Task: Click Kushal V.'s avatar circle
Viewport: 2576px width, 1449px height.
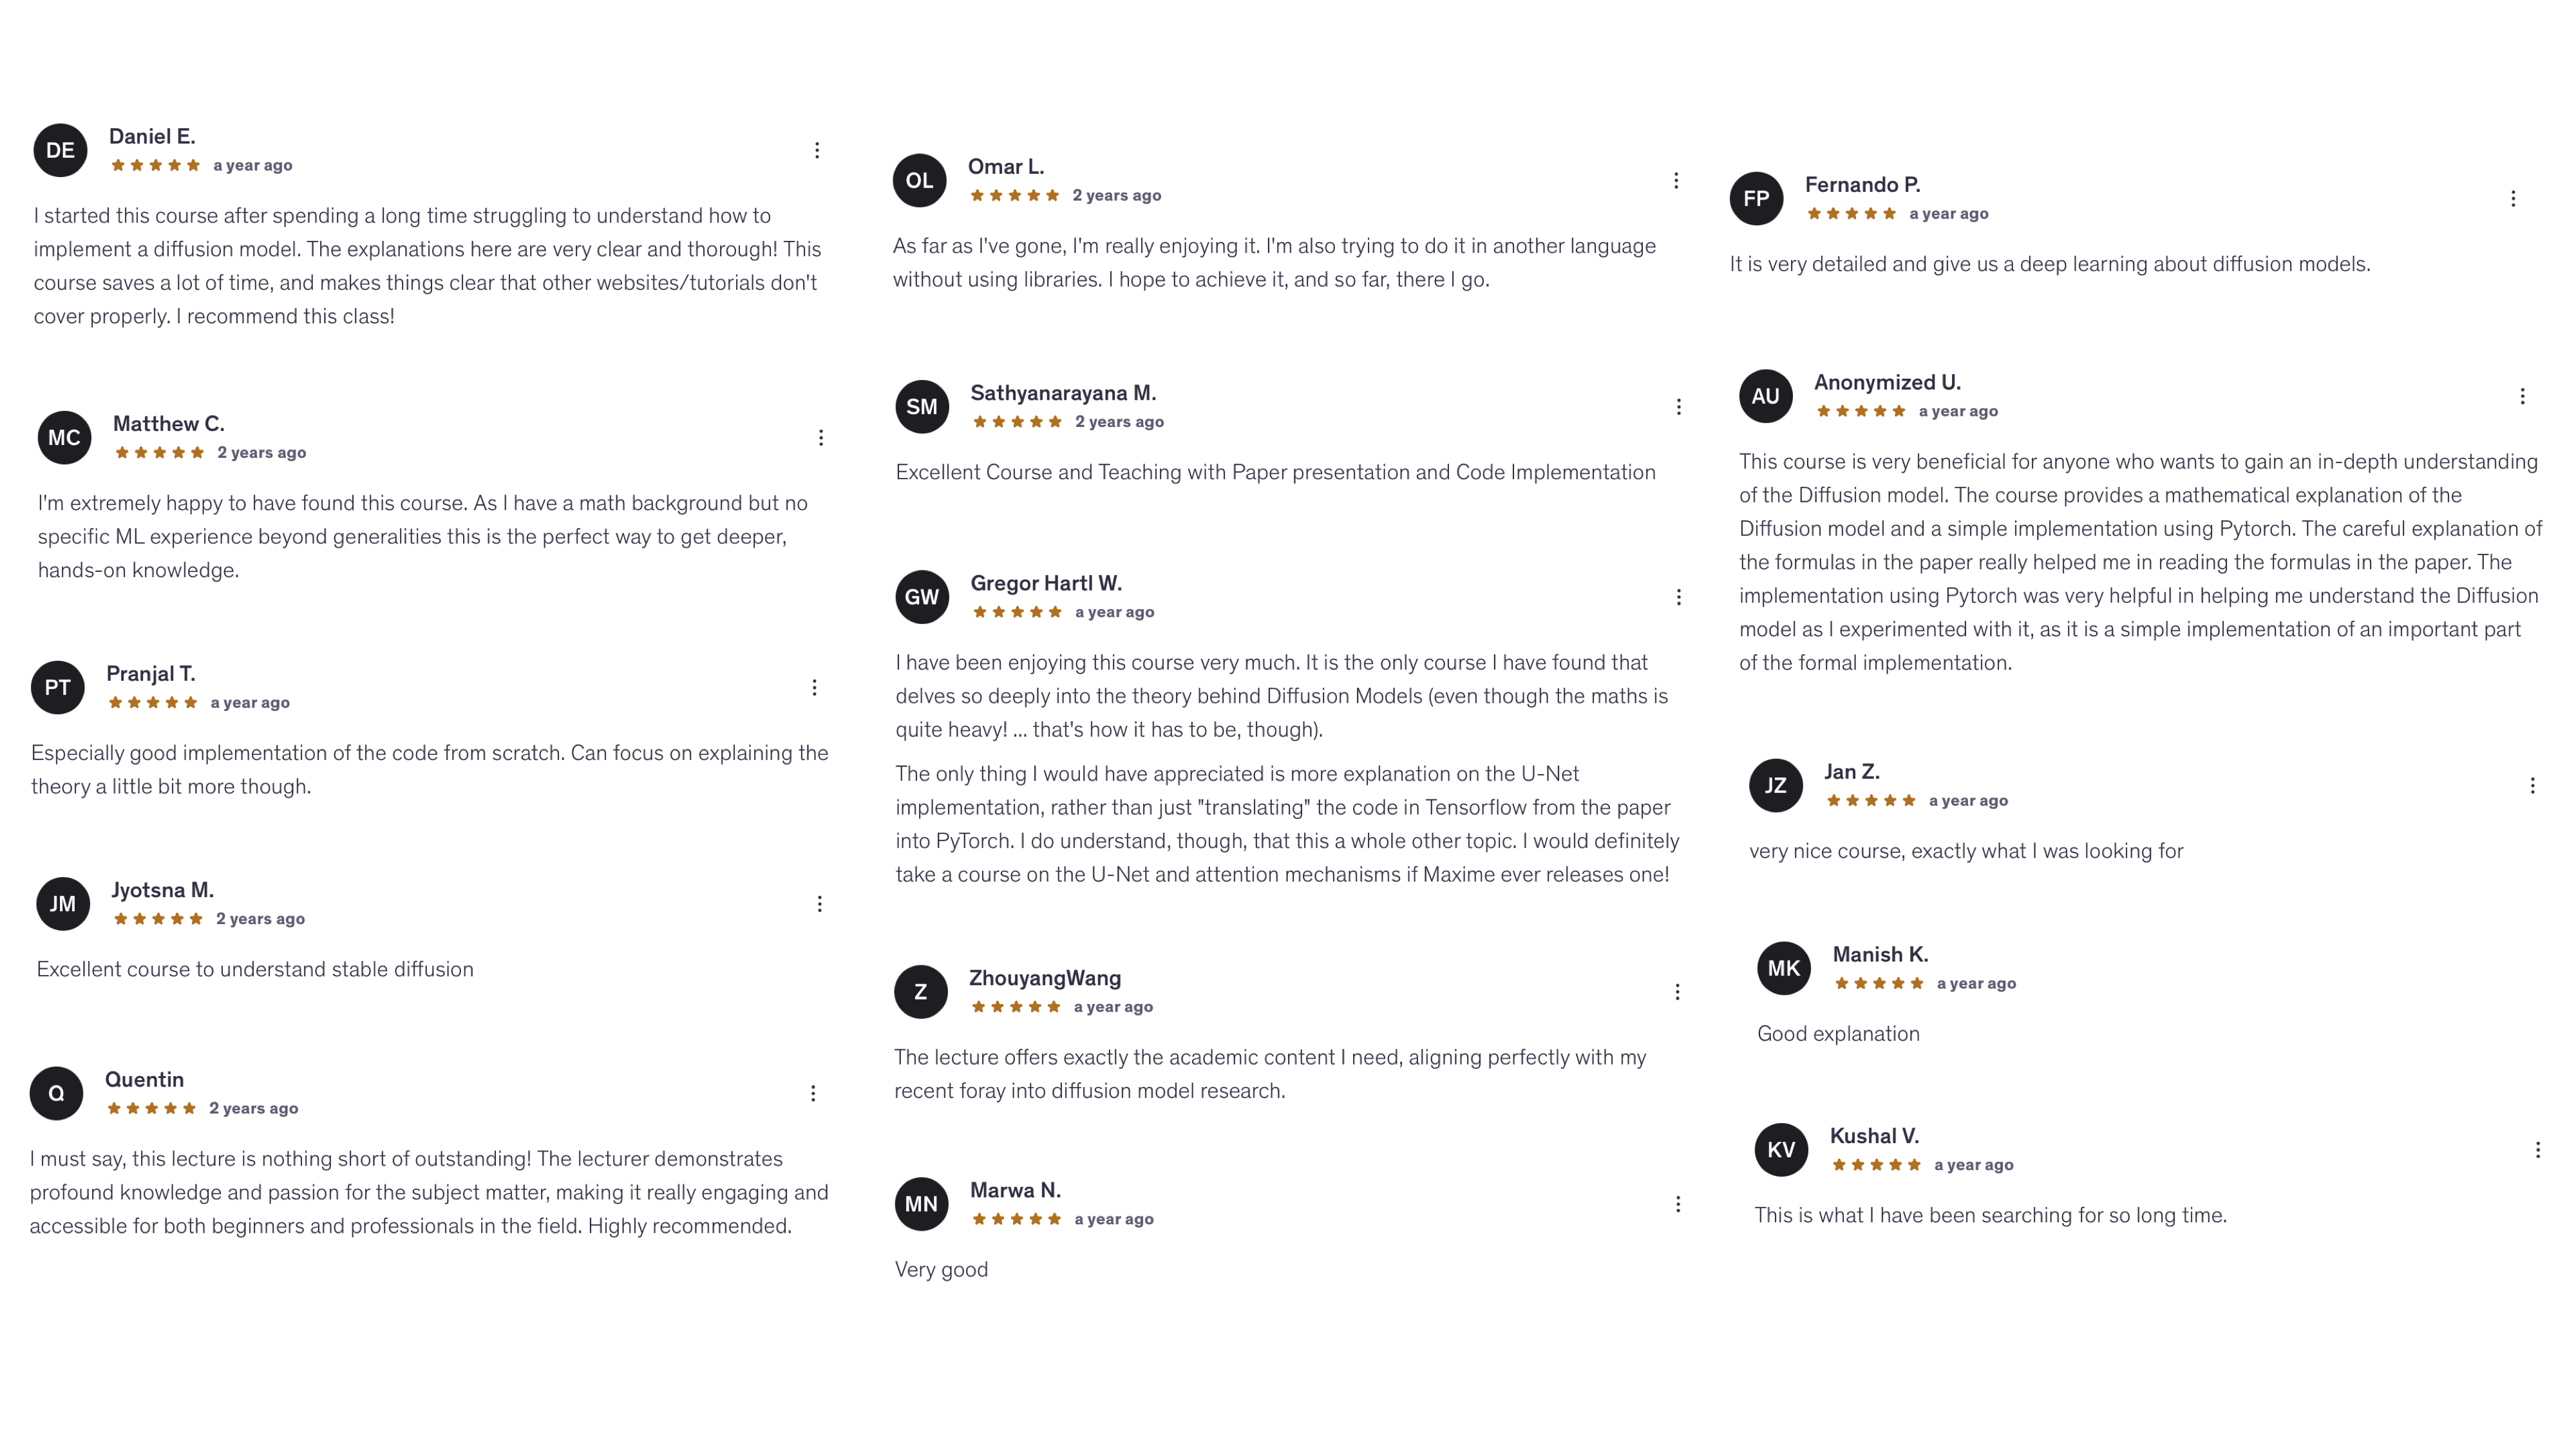Action: [1781, 1150]
